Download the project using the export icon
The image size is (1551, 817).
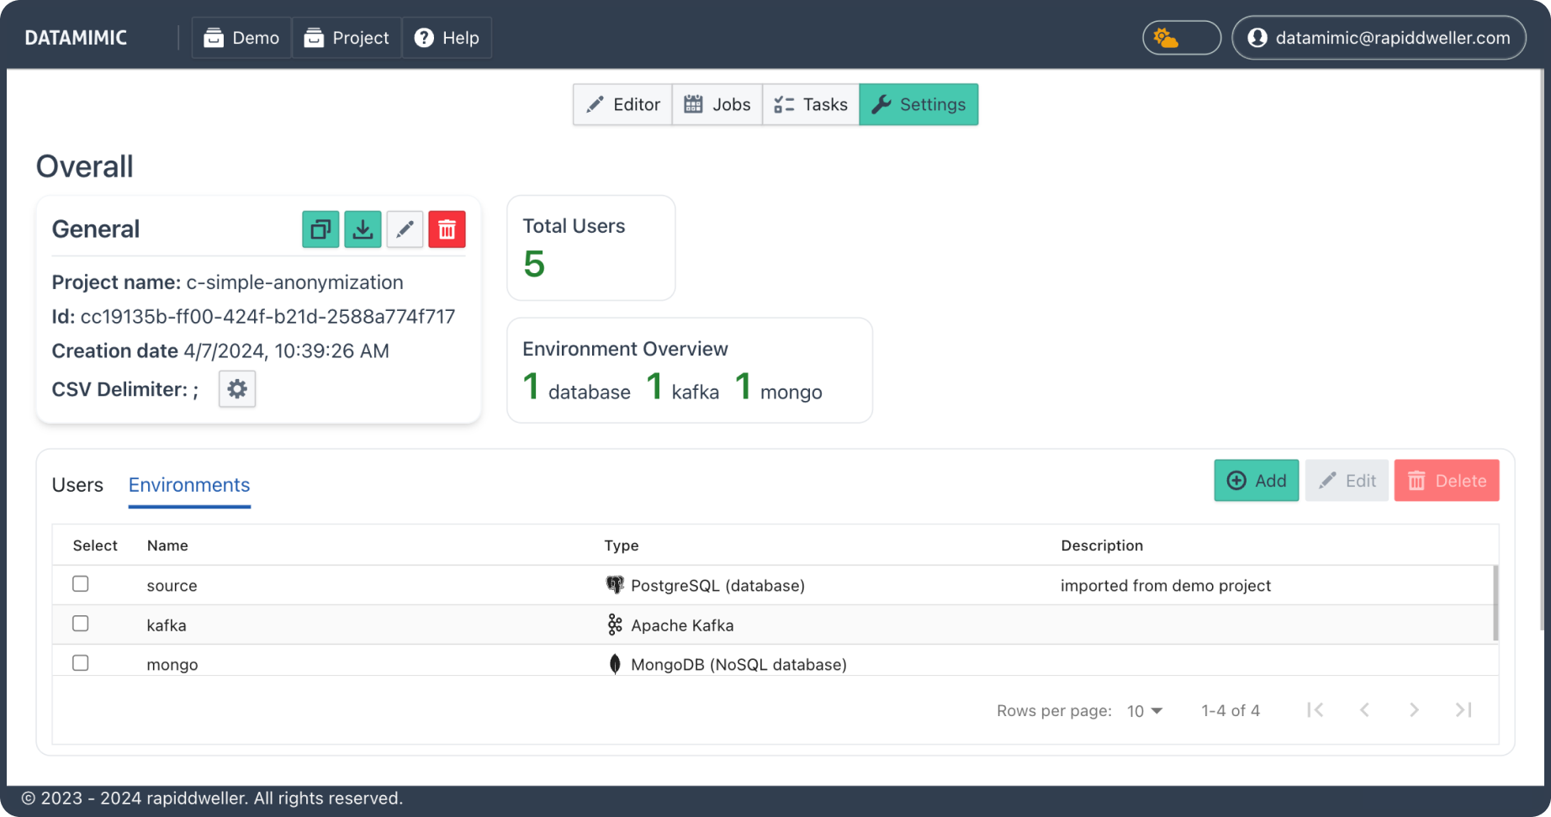(x=363, y=229)
